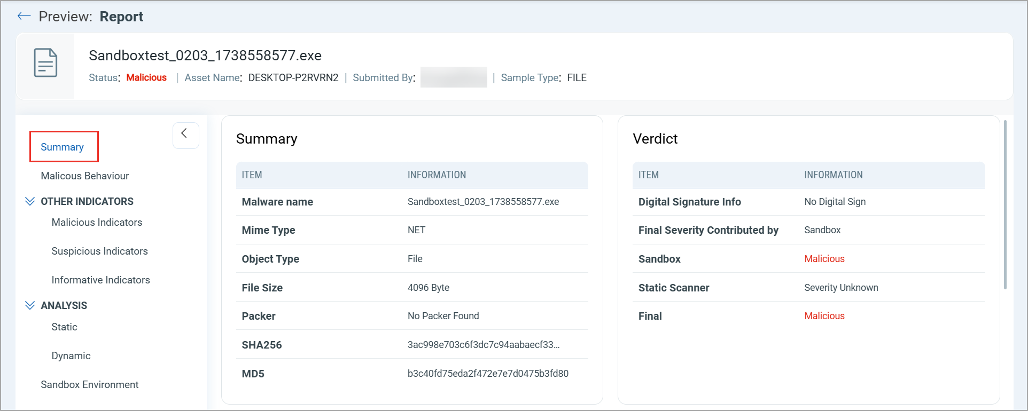Click the Verdict table INFORMATION column header

pos(833,175)
